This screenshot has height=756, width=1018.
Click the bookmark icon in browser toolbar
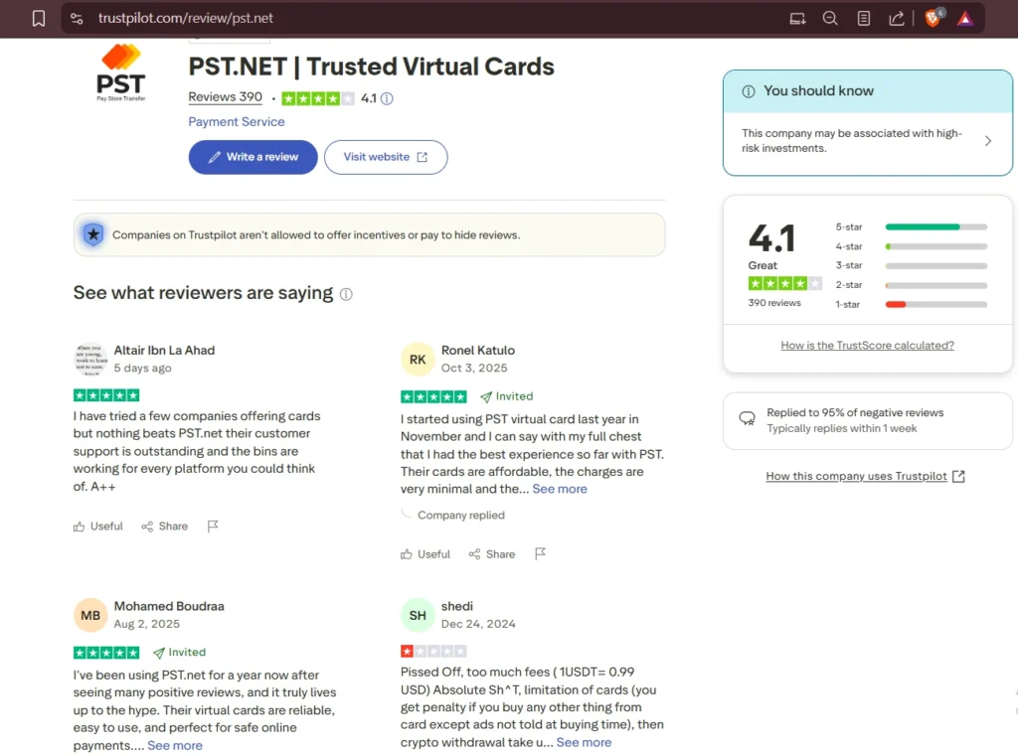coord(38,18)
